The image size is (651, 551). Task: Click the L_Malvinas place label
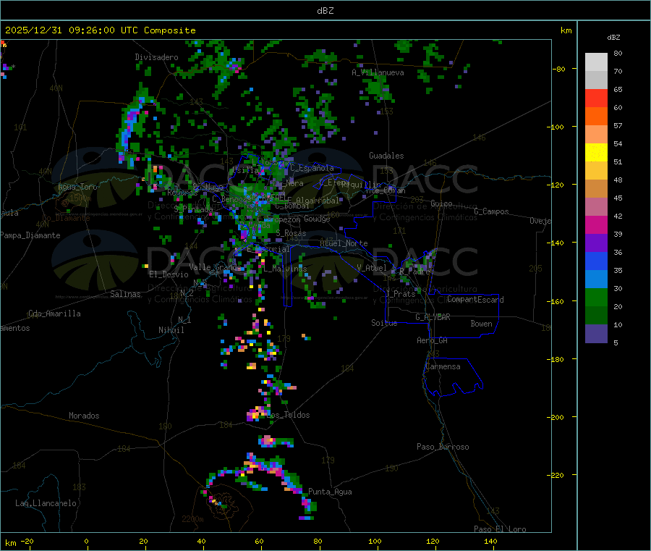(285, 269)
